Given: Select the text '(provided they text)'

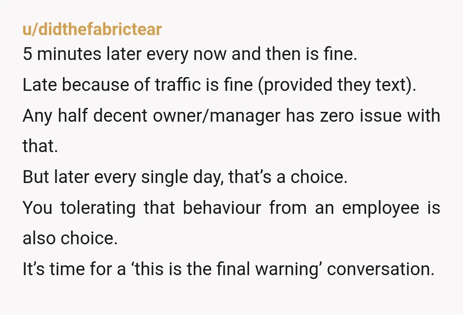Looking at the screenshot, I should tap(337, 85).
